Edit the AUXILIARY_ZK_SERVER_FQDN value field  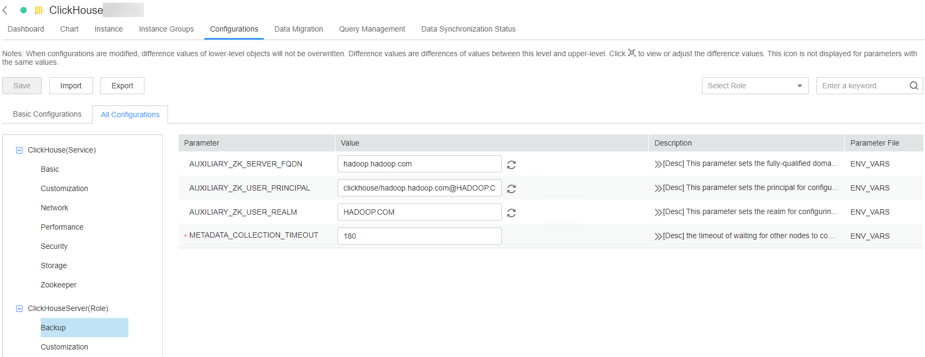tap(419, 164)
